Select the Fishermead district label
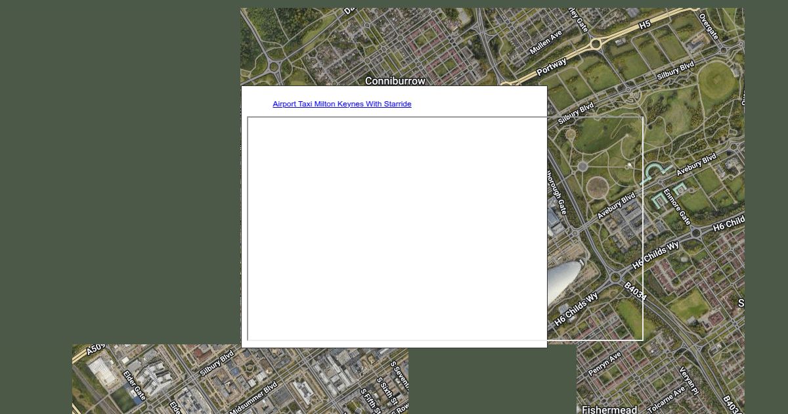This screenshot has height=414, width=788. [x=609, y=409]
